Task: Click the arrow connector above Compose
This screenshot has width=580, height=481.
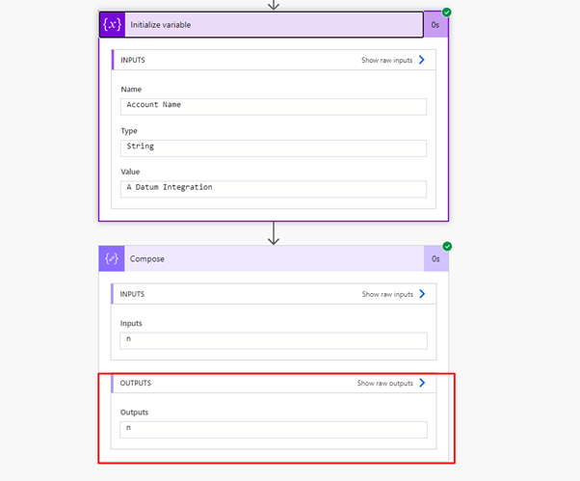Action: [274, 233]
